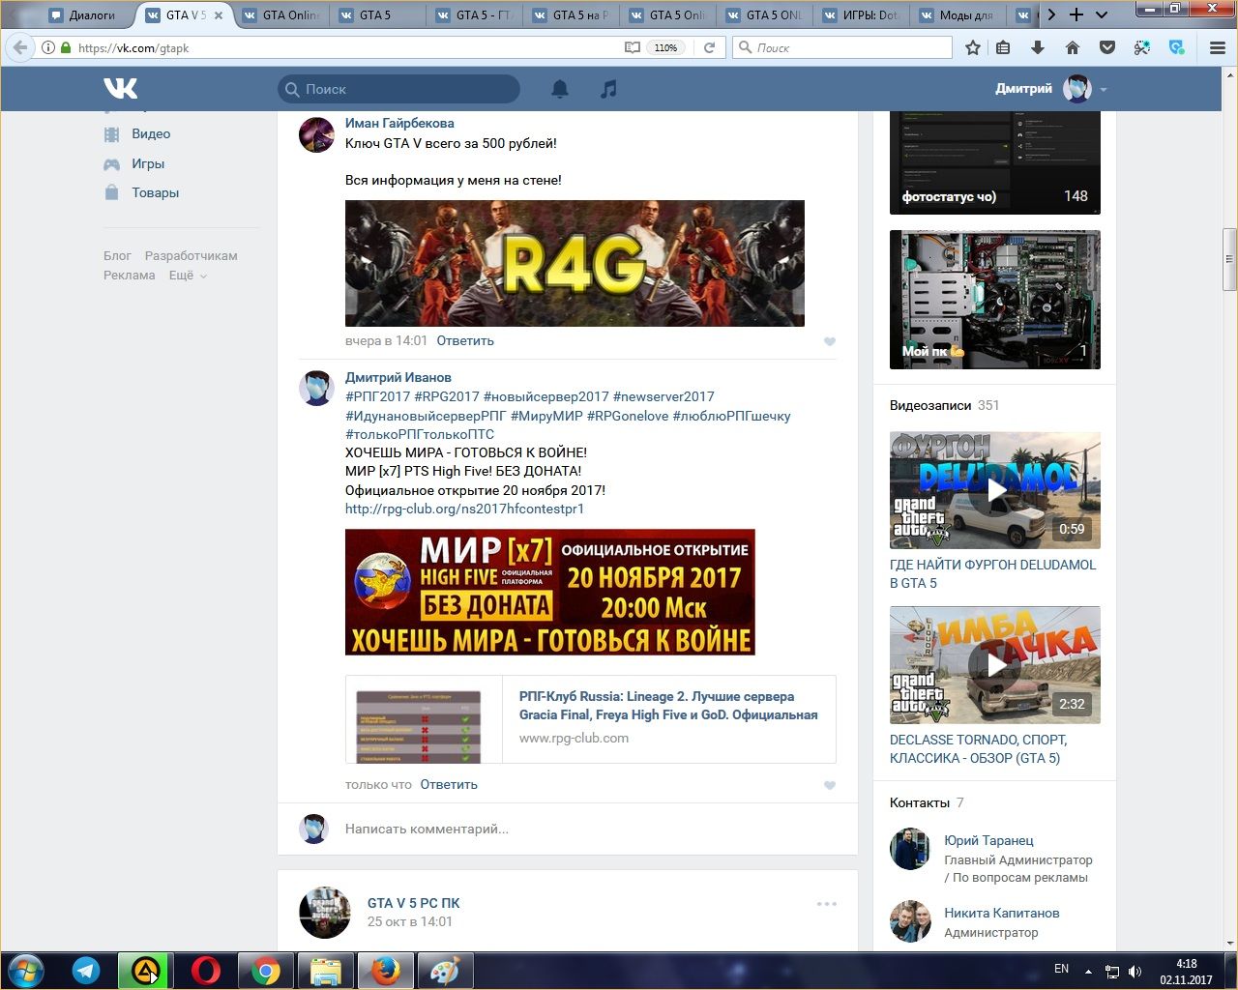Open the R4G banner image
This screenshot has height=990, width=1238.
click(x=575, y=263)
